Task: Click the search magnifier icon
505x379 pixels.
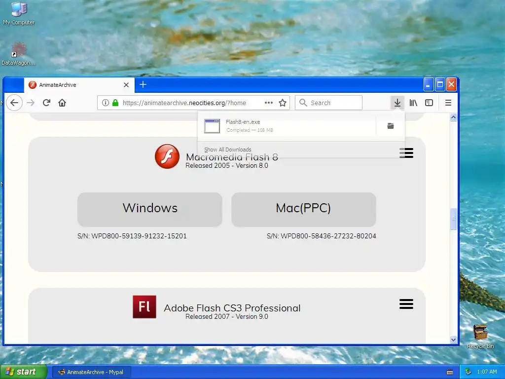Action: [303, 103]
